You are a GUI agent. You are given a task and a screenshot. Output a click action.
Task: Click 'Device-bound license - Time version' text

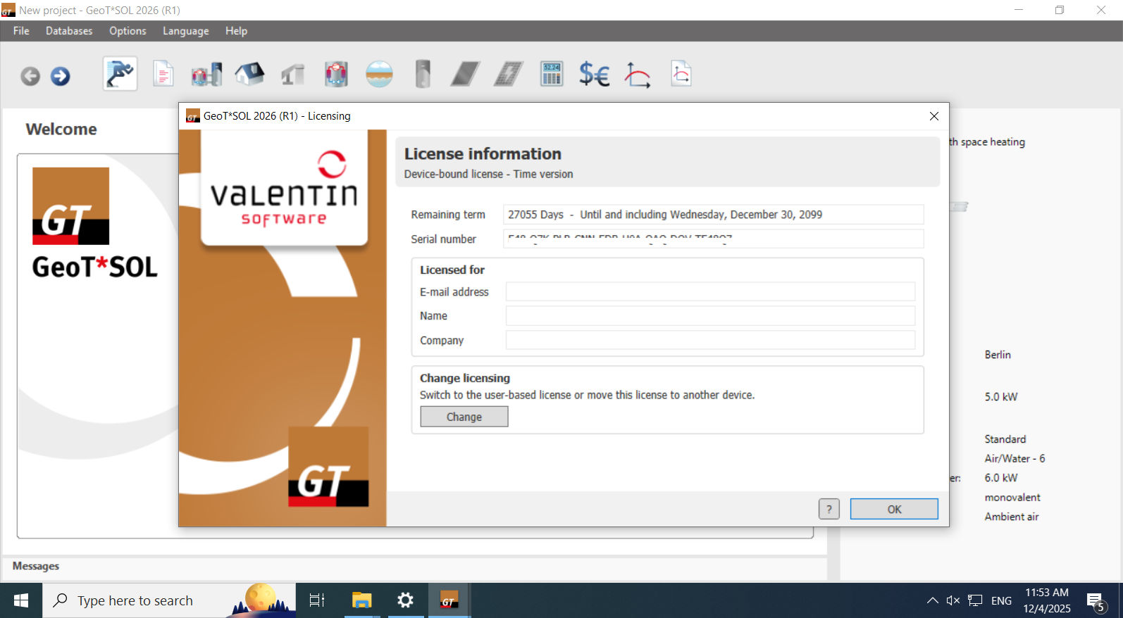coord(488,174)
